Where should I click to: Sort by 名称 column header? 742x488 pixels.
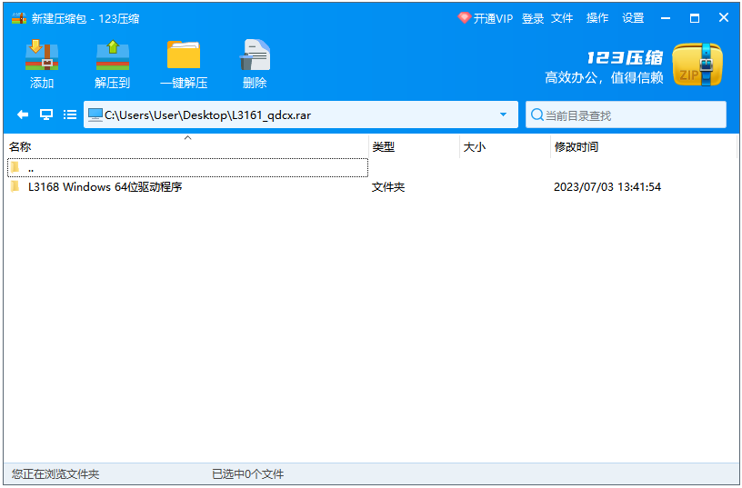tap(188, 147)
